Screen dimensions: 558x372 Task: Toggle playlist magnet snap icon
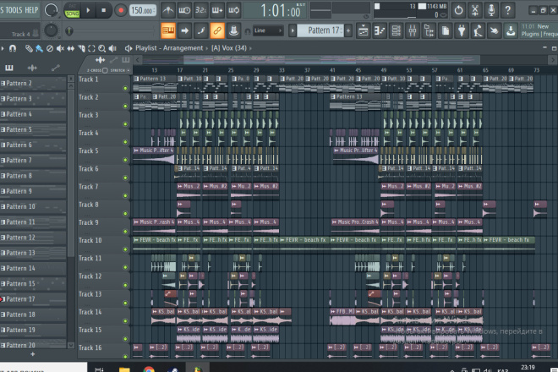(x=13, y=48)
